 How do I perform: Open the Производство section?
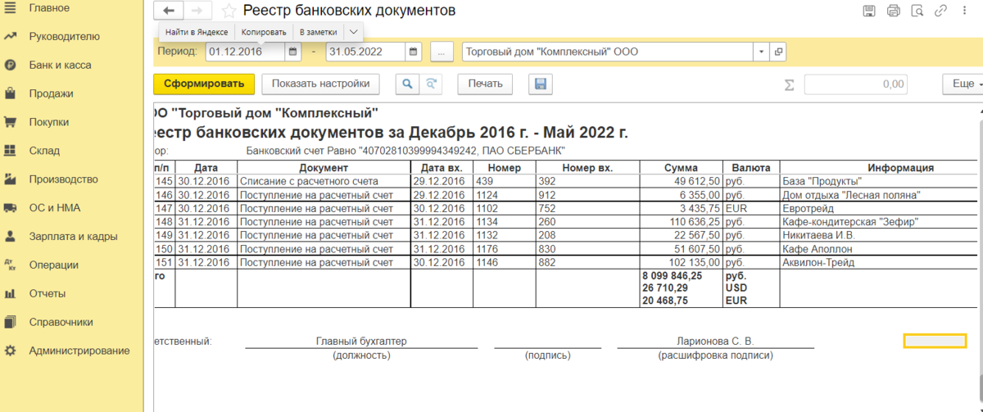[x=63, y=179]
